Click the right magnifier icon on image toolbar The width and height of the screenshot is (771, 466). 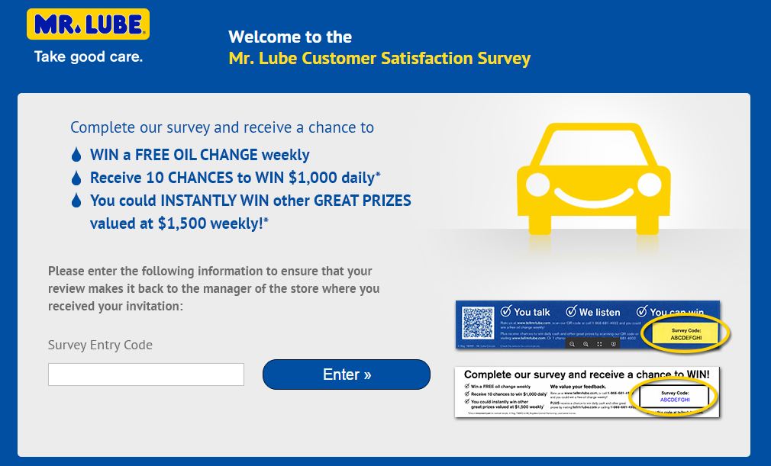586,345
